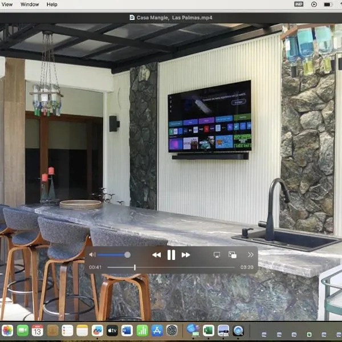342x342 pixels.
Task: Click the playhead on the video timeline
Action: click(x=135, y=267)
